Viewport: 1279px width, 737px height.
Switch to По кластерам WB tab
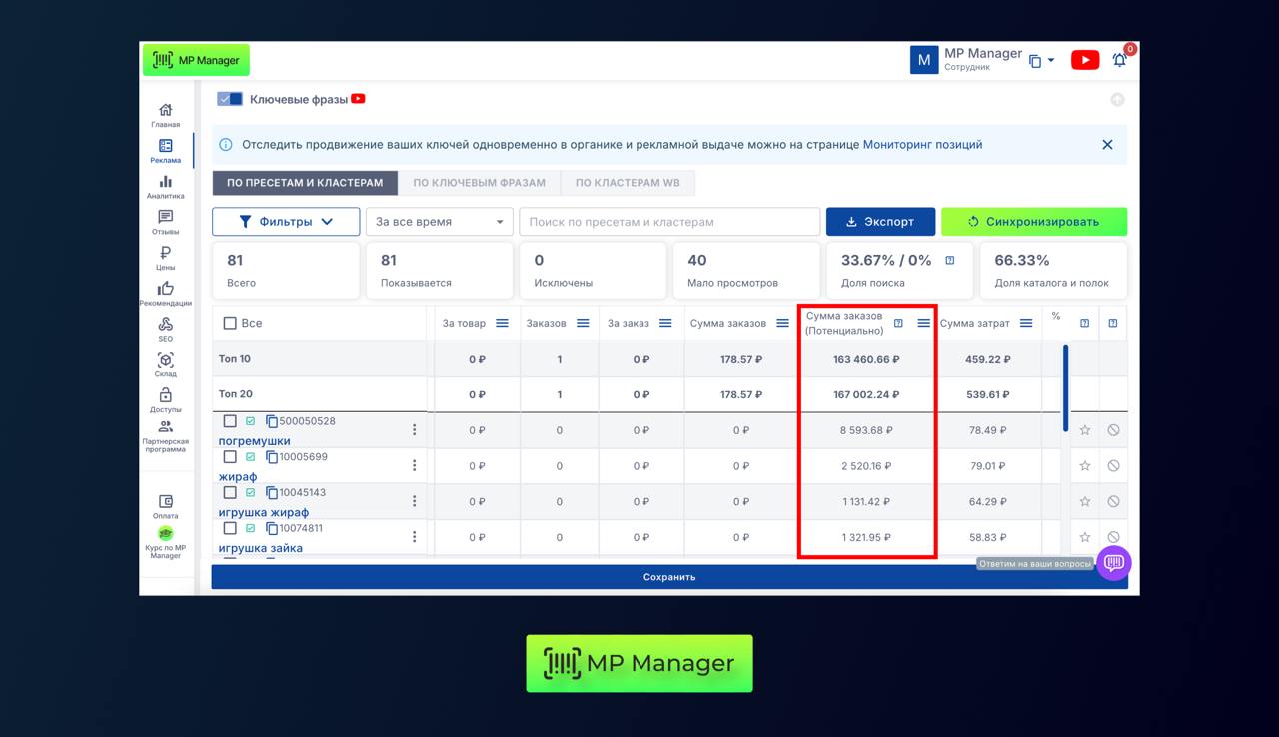(x=628, y=183)
